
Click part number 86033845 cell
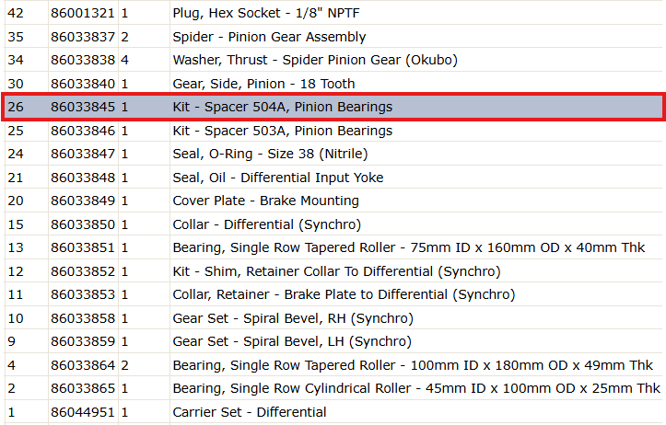coord(83,107)
